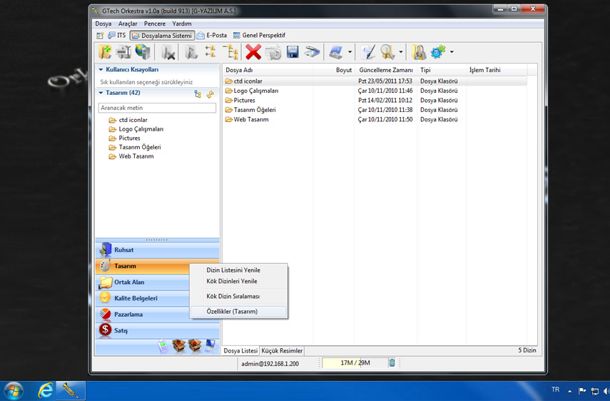Screen dimensions: 610x401
Task: Click the padlock folder icon in toolbar
Action: coord(419,52)
